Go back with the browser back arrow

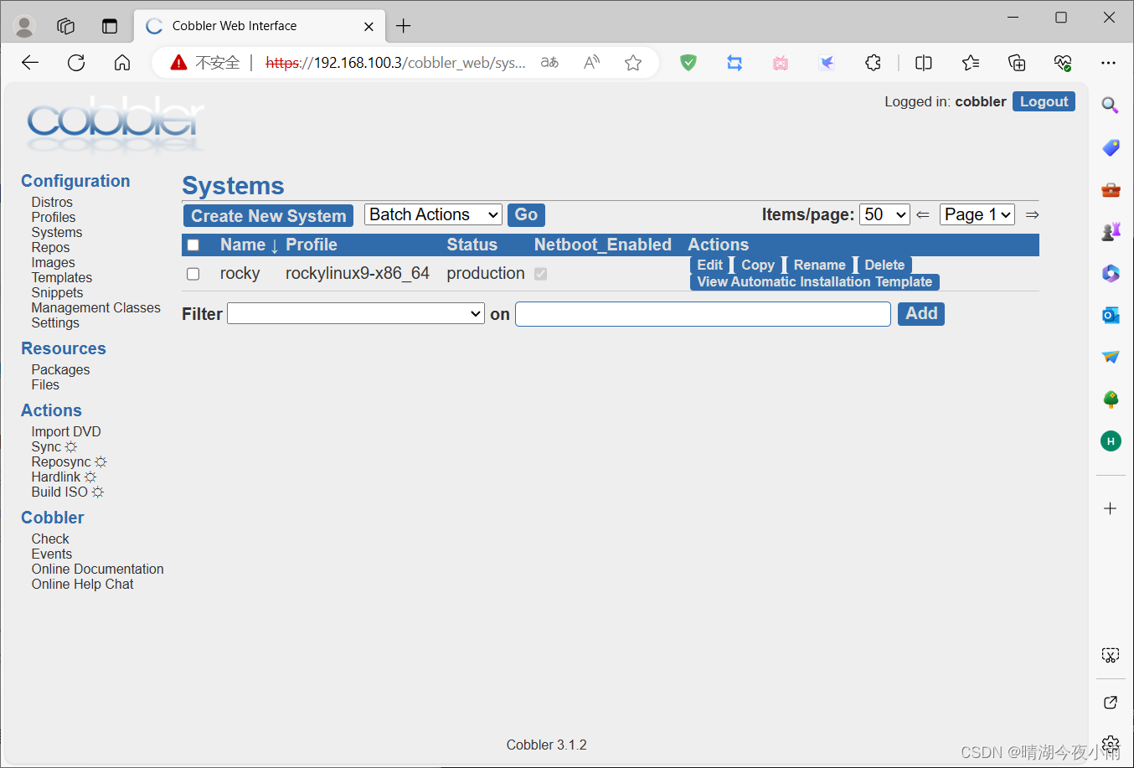pos(30,63)
